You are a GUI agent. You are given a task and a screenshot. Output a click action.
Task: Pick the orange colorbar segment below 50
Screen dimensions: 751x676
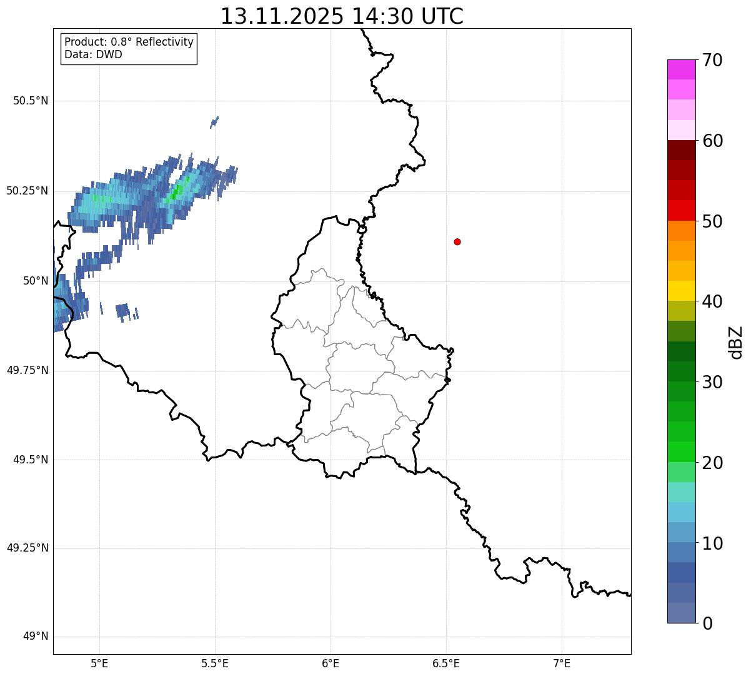(x=681, y=231)
